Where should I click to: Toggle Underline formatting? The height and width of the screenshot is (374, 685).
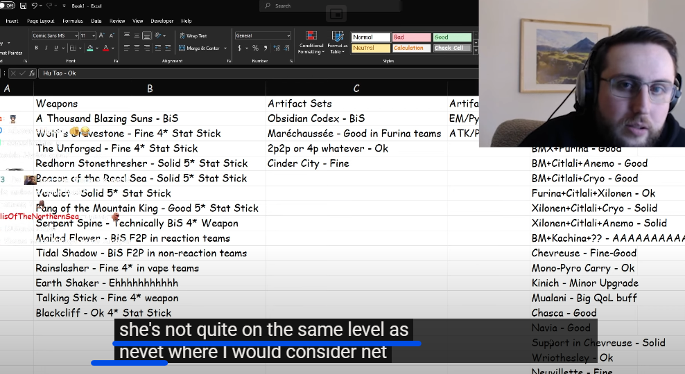[x=56, y=48]
